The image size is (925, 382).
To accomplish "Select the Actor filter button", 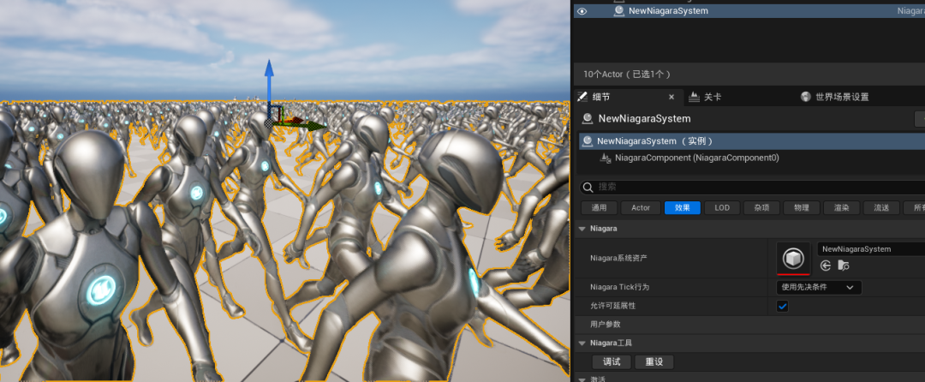I will coord(641,207).
